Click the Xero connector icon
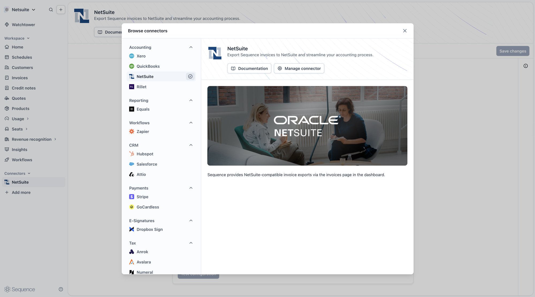The image size is (535, 297). click(x=132, y=56)
